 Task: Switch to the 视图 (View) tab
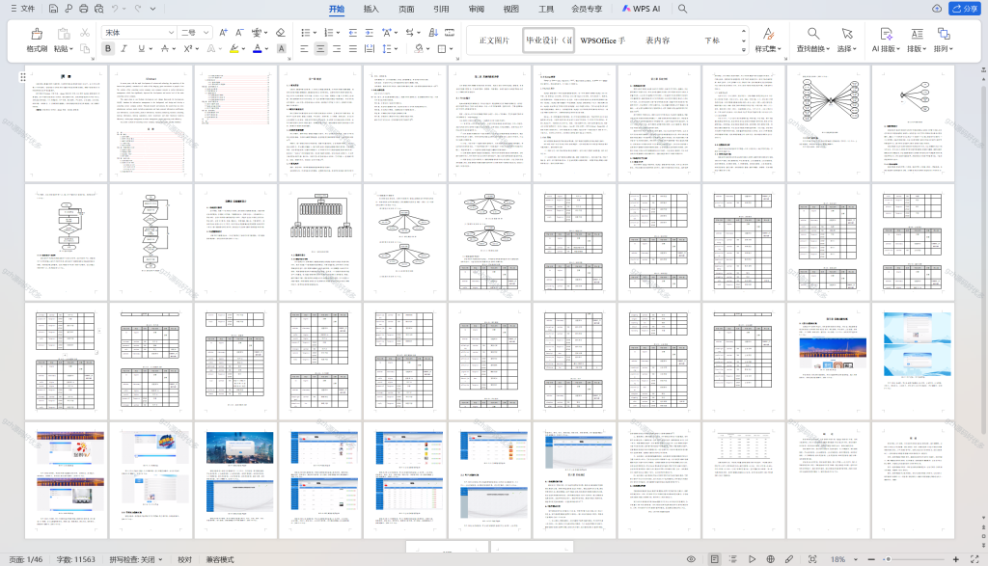click(511, 9)
